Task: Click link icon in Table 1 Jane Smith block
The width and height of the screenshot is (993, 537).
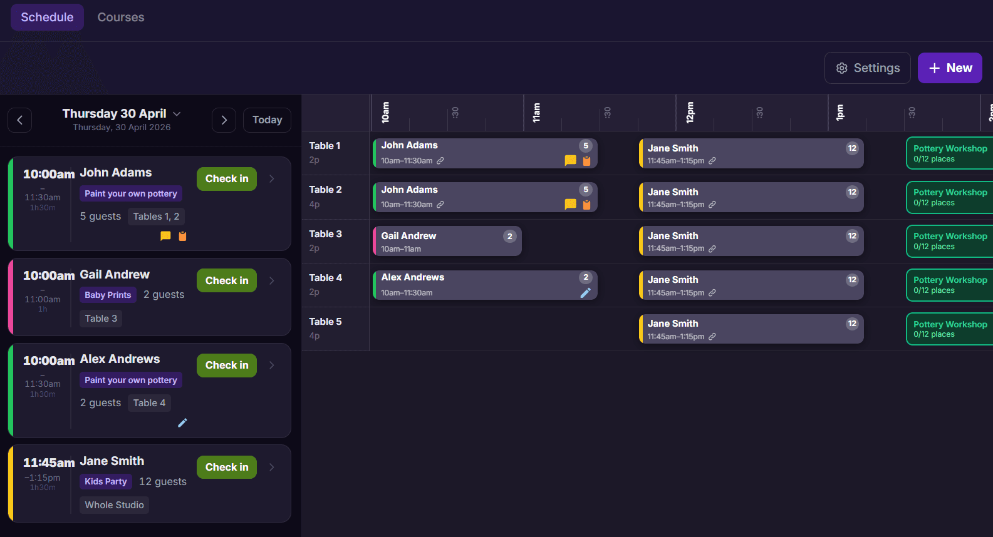Action: (712, 161)
